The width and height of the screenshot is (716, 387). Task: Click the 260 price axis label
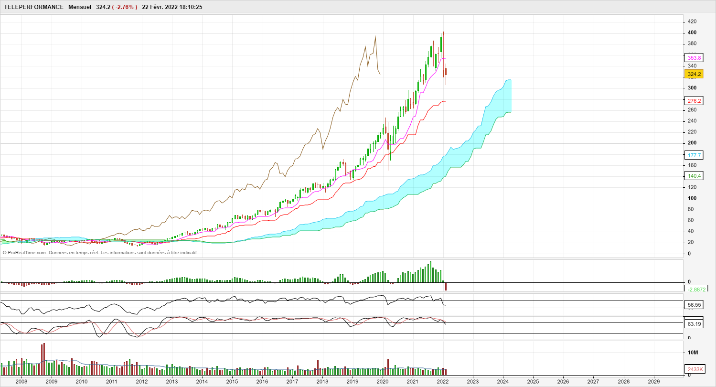(x=692, y=110)
